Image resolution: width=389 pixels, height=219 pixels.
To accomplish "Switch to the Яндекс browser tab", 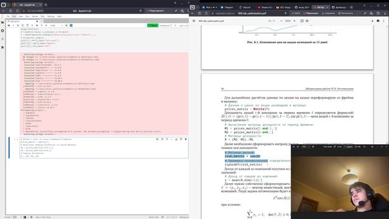I will (x=265, y=7).
